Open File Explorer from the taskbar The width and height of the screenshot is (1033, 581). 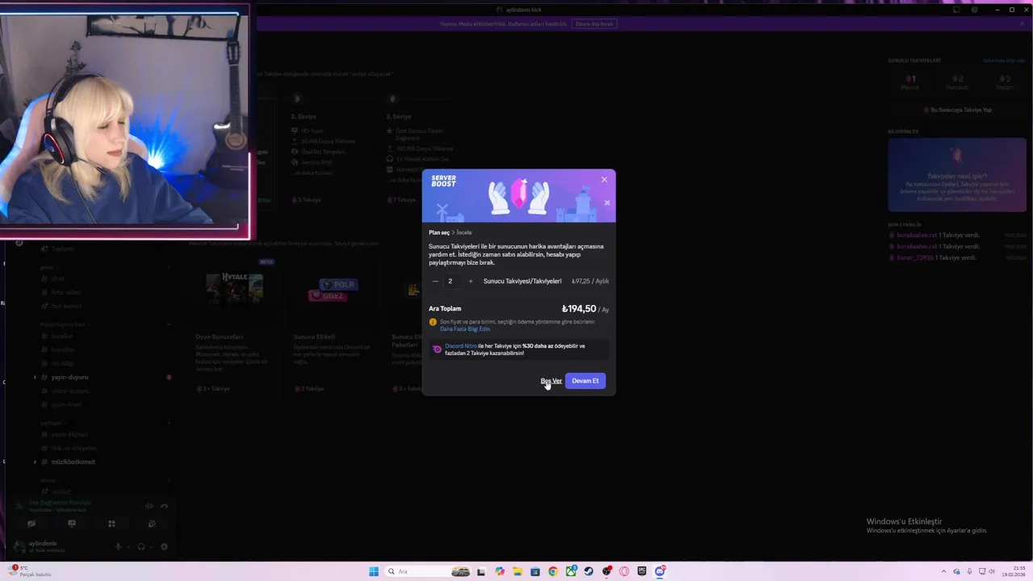pos(517,571)
